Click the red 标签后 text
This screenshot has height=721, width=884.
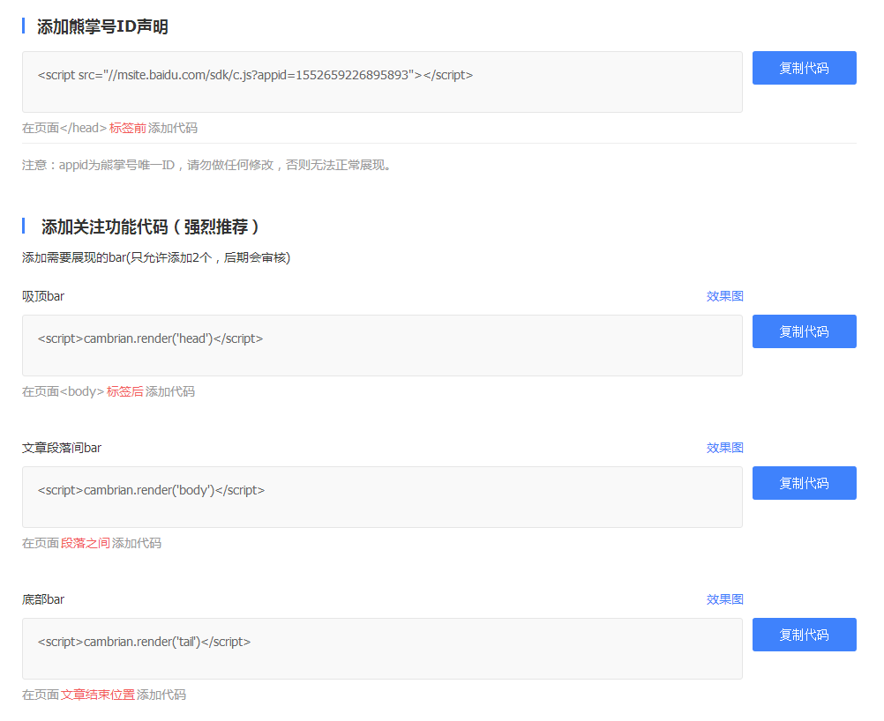pyautogui.click(x=125, y=391)
